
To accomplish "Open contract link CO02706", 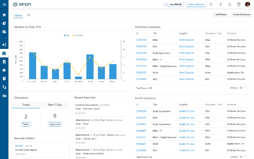I will click(141, 40).
